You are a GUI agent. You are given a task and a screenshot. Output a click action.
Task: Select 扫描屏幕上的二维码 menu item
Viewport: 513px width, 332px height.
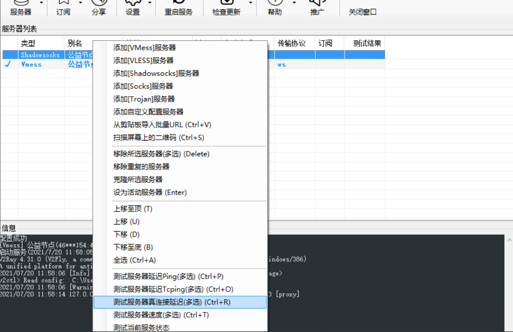pyautogui.click(x=180, y=137)
